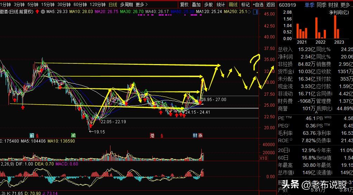
Task: Click the 总收入 15.23亿 row
Action: [x=297, y=49]
